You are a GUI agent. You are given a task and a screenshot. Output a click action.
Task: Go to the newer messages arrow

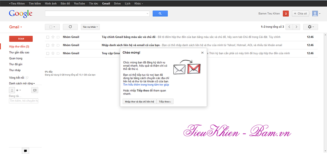point(289,27)
